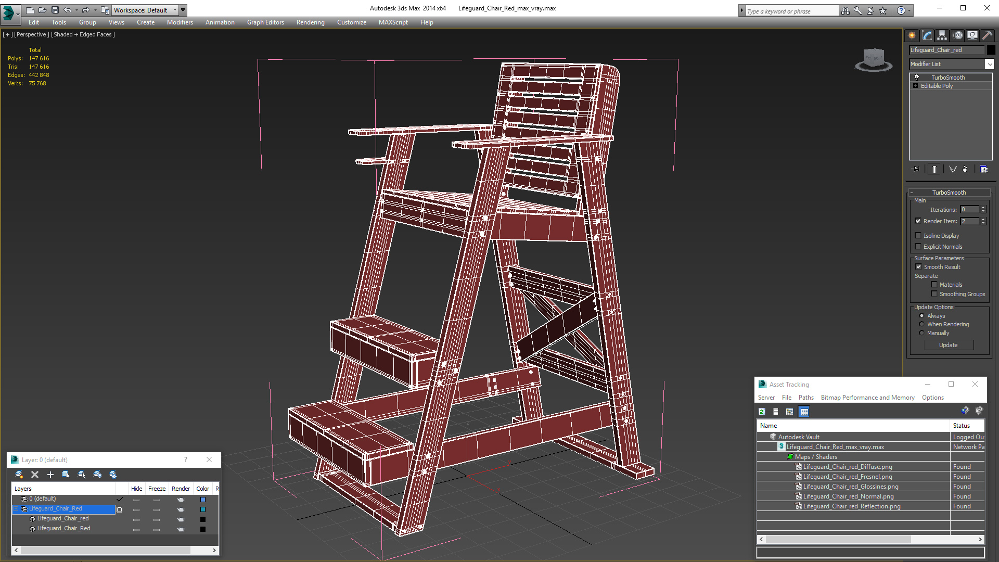Click the object color swatch beside name
The image size is (999, 562).
click(x=991, y=50)
